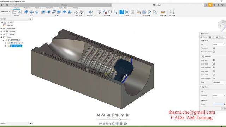Click the 2D Adaptive Clearing icon

tap(26, 12)
